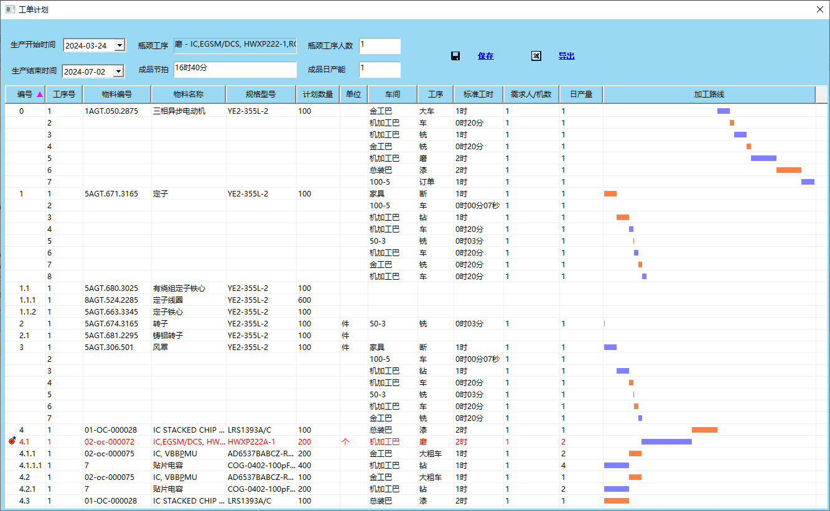Click the 导出 link

(566, 56)
